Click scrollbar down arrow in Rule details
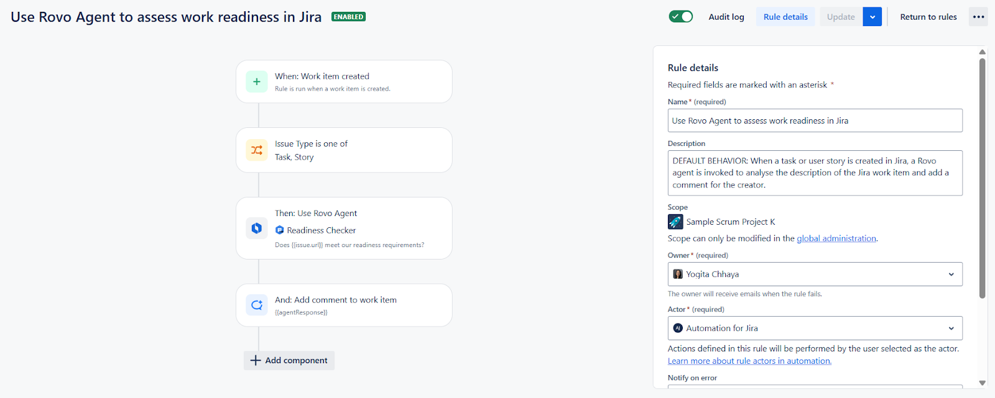995x398 pixels. (983, 383)
